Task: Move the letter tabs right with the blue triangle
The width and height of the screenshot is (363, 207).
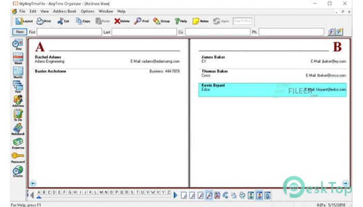Action: (x=175, y=195)
